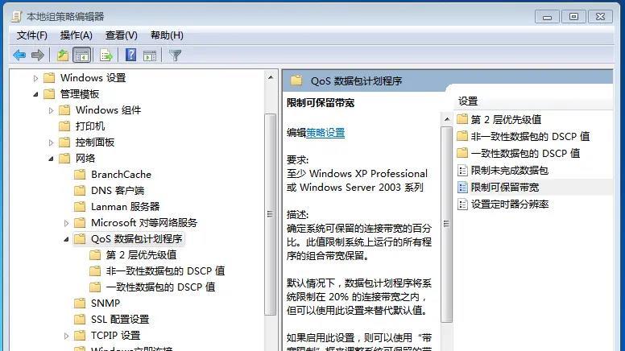Select 限制未完成数据包 policy text
This screenshot has height=351, width=625.
tap(509, 171)
